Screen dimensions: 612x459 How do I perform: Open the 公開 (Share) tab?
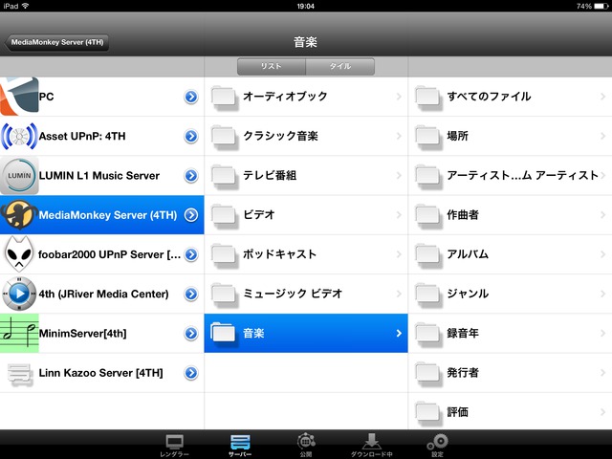(306, 445)
